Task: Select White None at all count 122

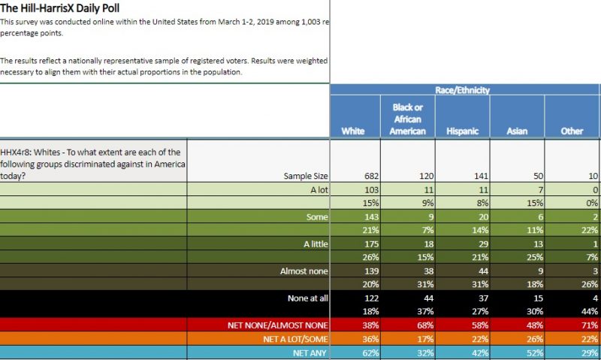Action: point(371,298)
